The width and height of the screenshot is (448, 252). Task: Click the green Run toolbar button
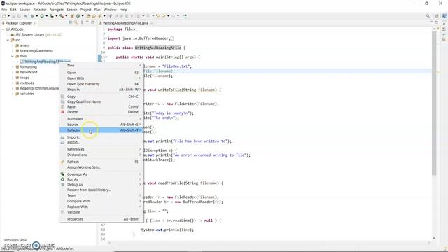pyautogui.click(x=42, y=16)
